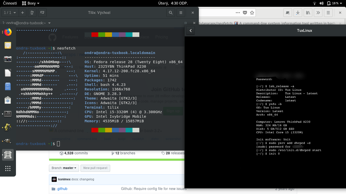Add a new Tilix session
This screenshot has height=194, width=346.
point(22,13)
